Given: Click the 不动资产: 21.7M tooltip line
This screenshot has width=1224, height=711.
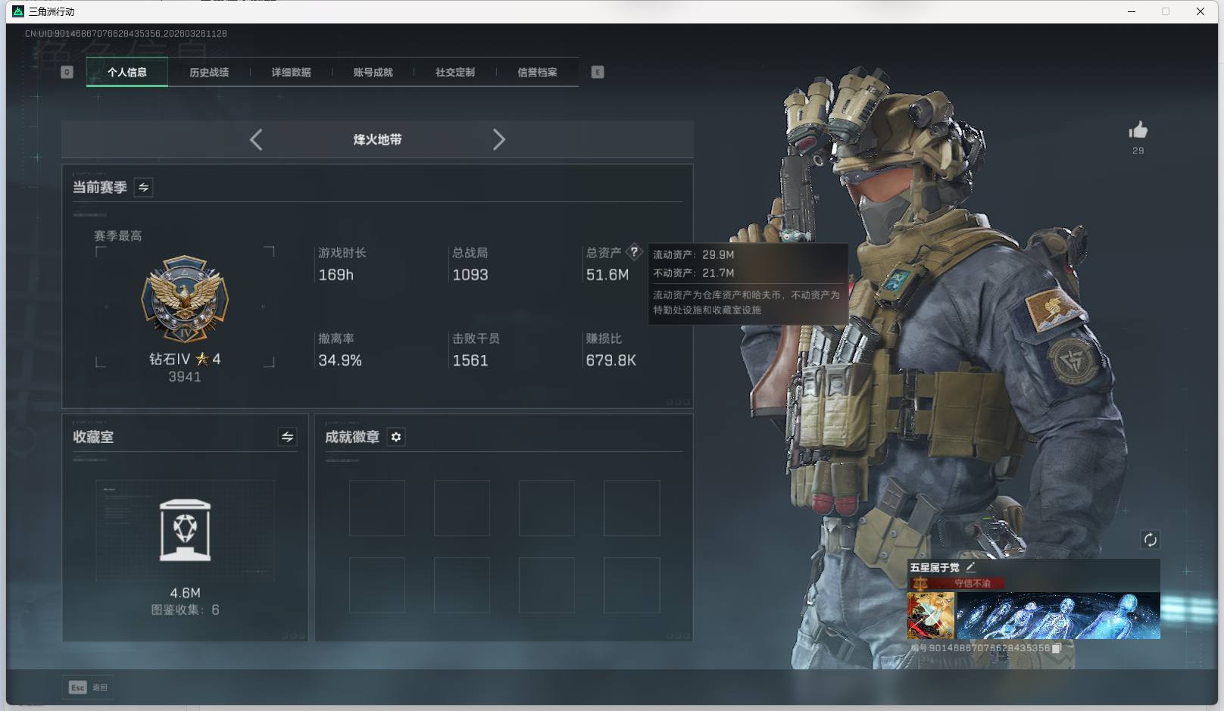Looking at the screenshot, I should tap(694, 273).
